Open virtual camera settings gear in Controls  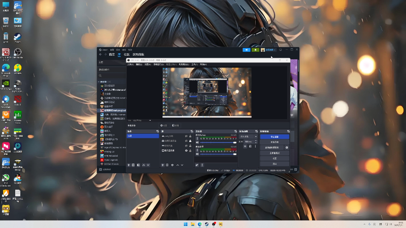coord(287,147)
